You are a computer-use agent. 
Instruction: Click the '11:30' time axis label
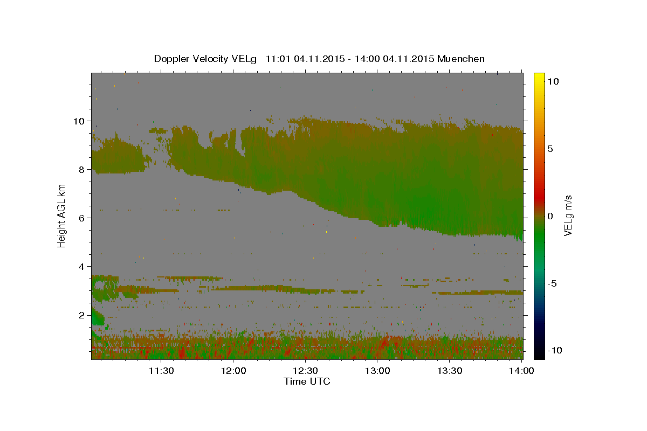[x=161, y=371]
